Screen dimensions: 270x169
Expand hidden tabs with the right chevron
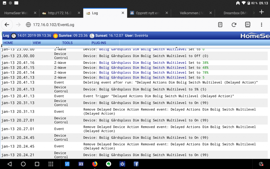[254, 13]
